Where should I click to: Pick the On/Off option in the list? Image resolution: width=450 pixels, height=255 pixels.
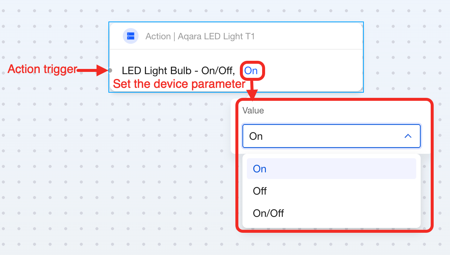[268, 213]
